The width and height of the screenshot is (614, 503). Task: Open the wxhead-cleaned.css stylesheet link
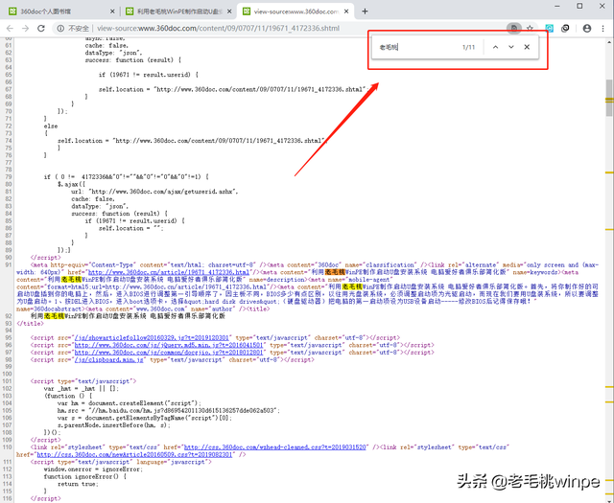275,447
